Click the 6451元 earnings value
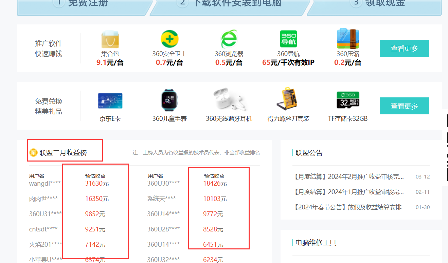This screenshot has height=263, width=448. [213, 244]
